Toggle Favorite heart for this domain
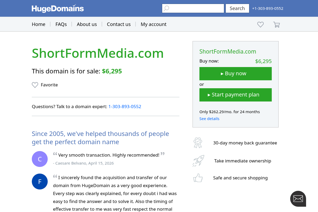The image size is (318, 212). coord(35,85)
